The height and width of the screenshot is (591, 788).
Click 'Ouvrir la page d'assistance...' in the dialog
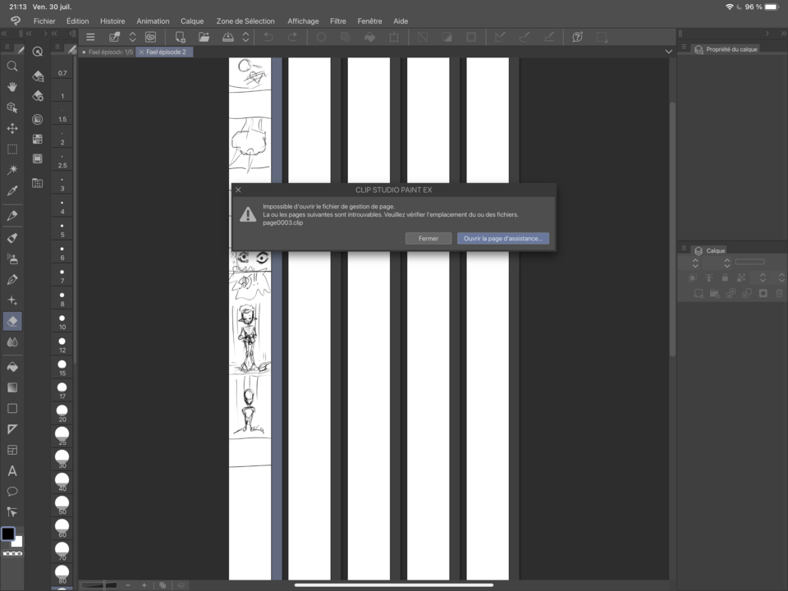(503, 238)
